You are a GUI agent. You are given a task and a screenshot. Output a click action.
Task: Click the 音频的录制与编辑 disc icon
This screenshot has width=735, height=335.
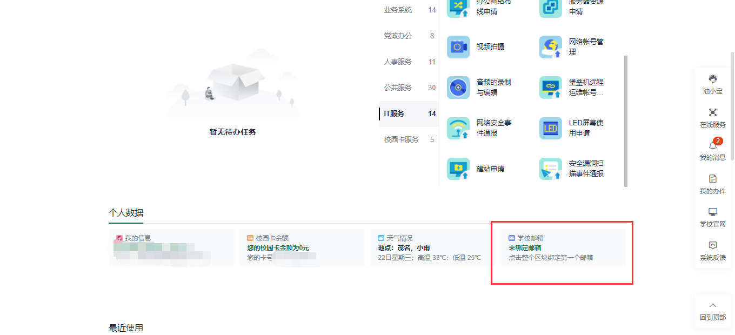458,88
